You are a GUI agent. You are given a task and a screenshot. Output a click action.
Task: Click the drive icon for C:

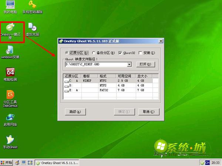coord(67,82)
